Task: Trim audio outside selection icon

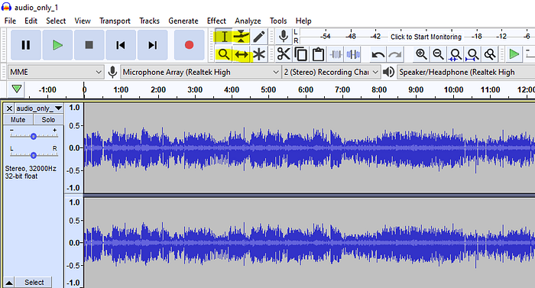Action: (x=336, y=54)
